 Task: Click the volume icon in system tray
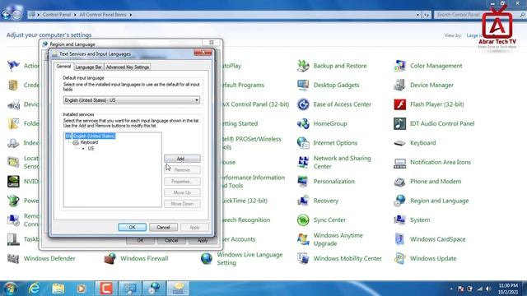[x=488, y=289]
